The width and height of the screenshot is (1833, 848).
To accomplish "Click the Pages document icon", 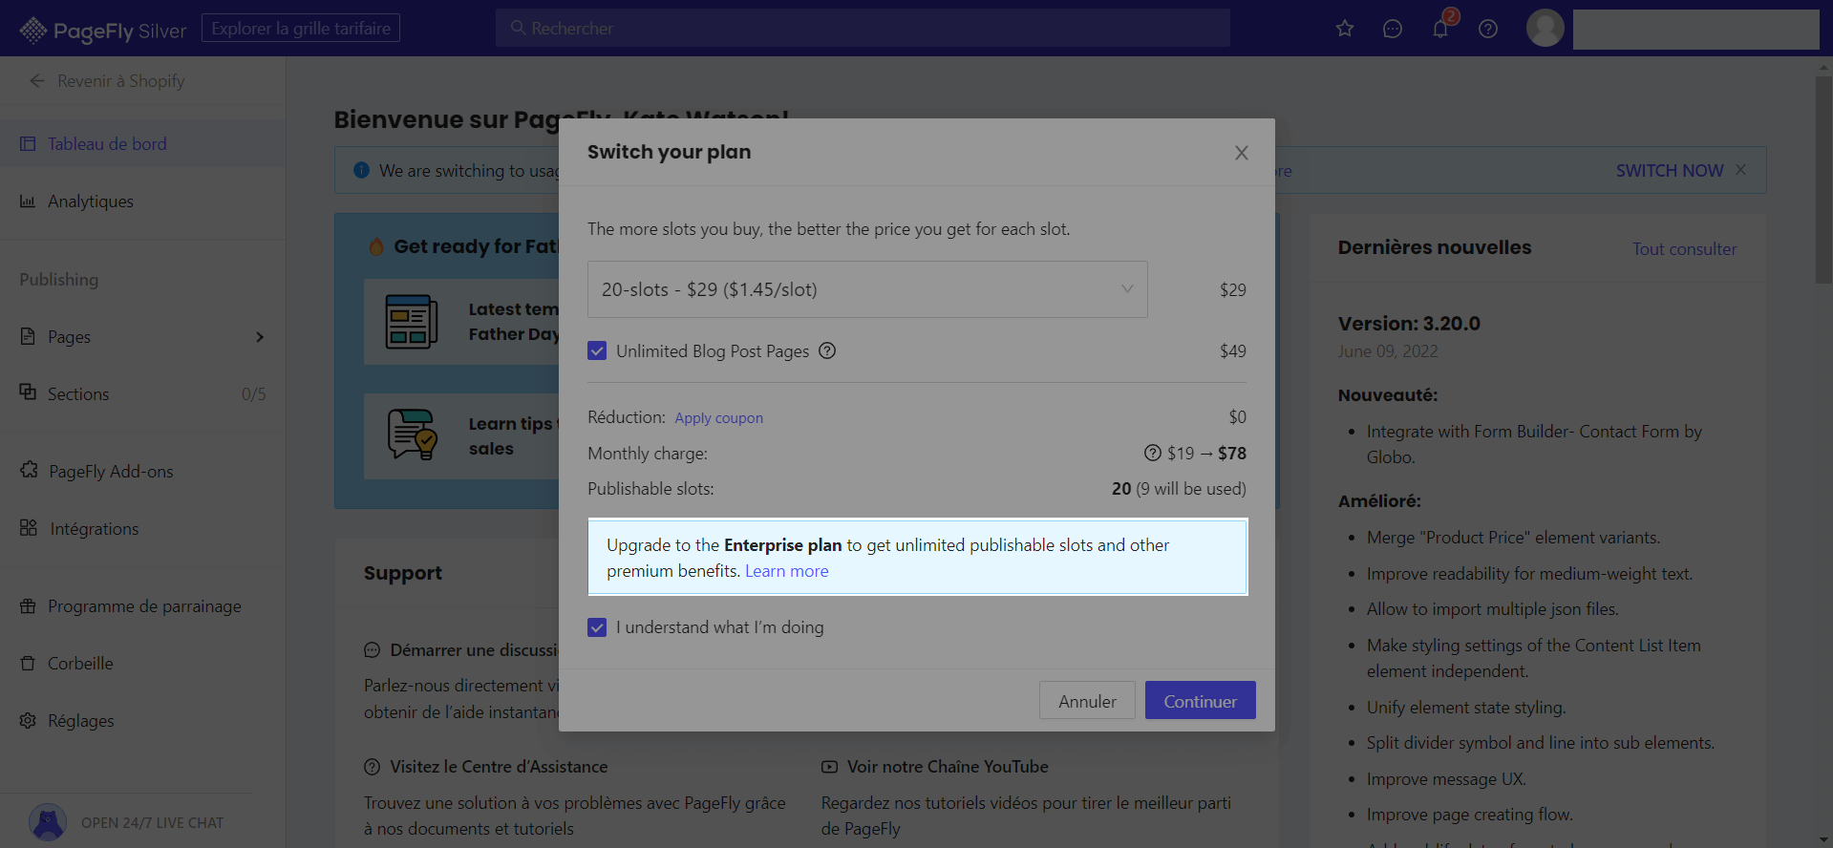I will point(28,336).
